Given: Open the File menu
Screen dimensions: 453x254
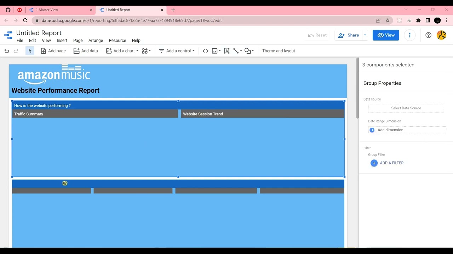Looking at the screenshot, I should click(20, 41).
